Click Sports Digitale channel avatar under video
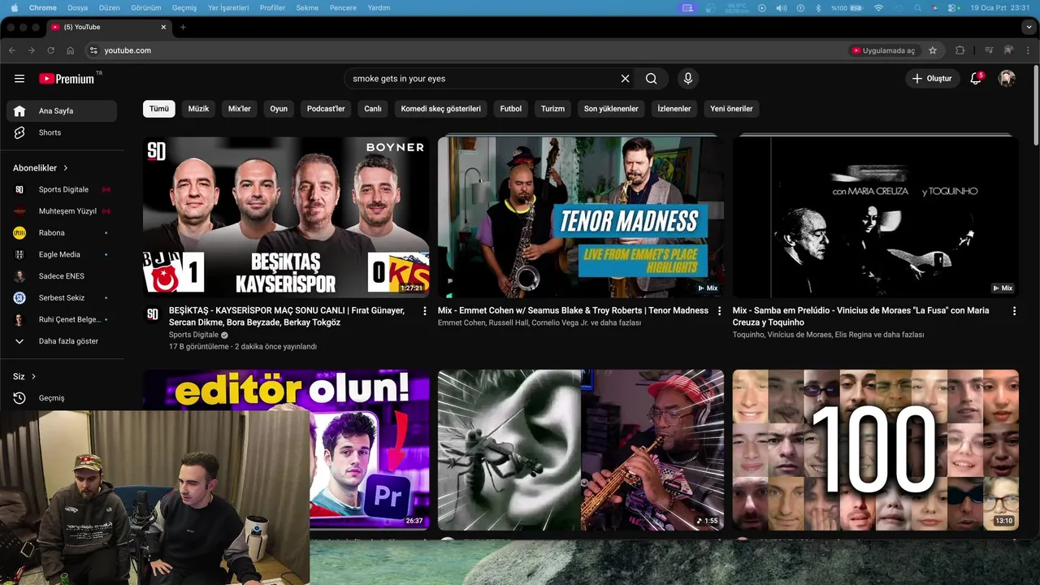The height and width of the screenshot is (585, 1040). tap(152, 314)
